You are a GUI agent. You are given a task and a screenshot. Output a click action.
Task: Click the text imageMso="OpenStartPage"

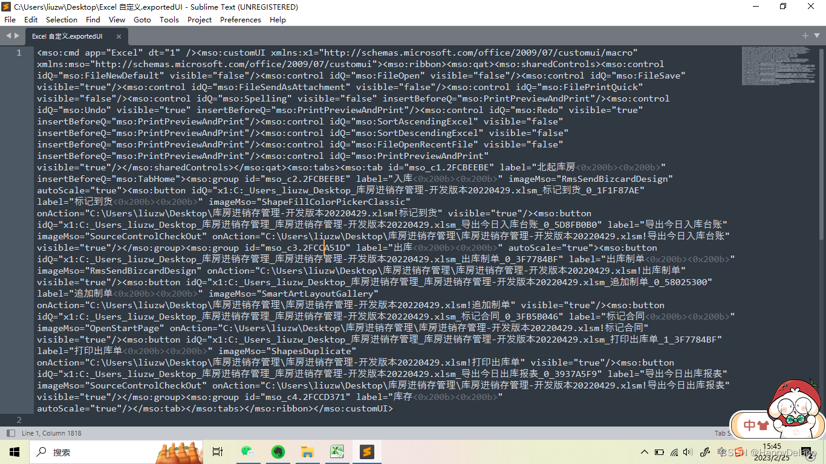(x=100, y=328)
